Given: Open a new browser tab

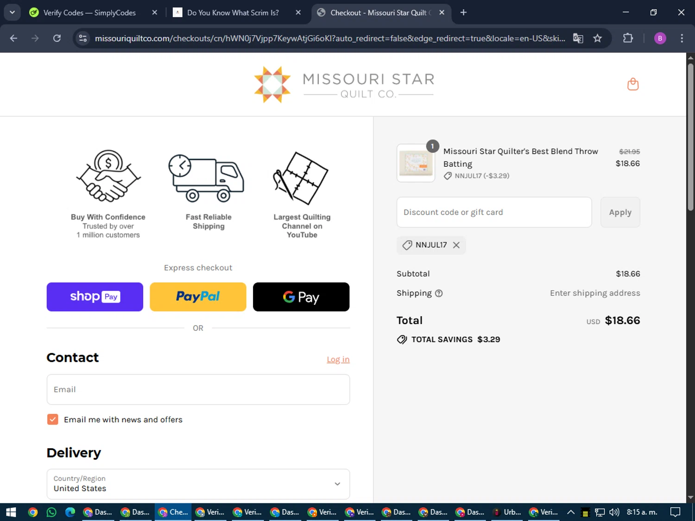Looking at the screenshot, I should coord(463,13).
